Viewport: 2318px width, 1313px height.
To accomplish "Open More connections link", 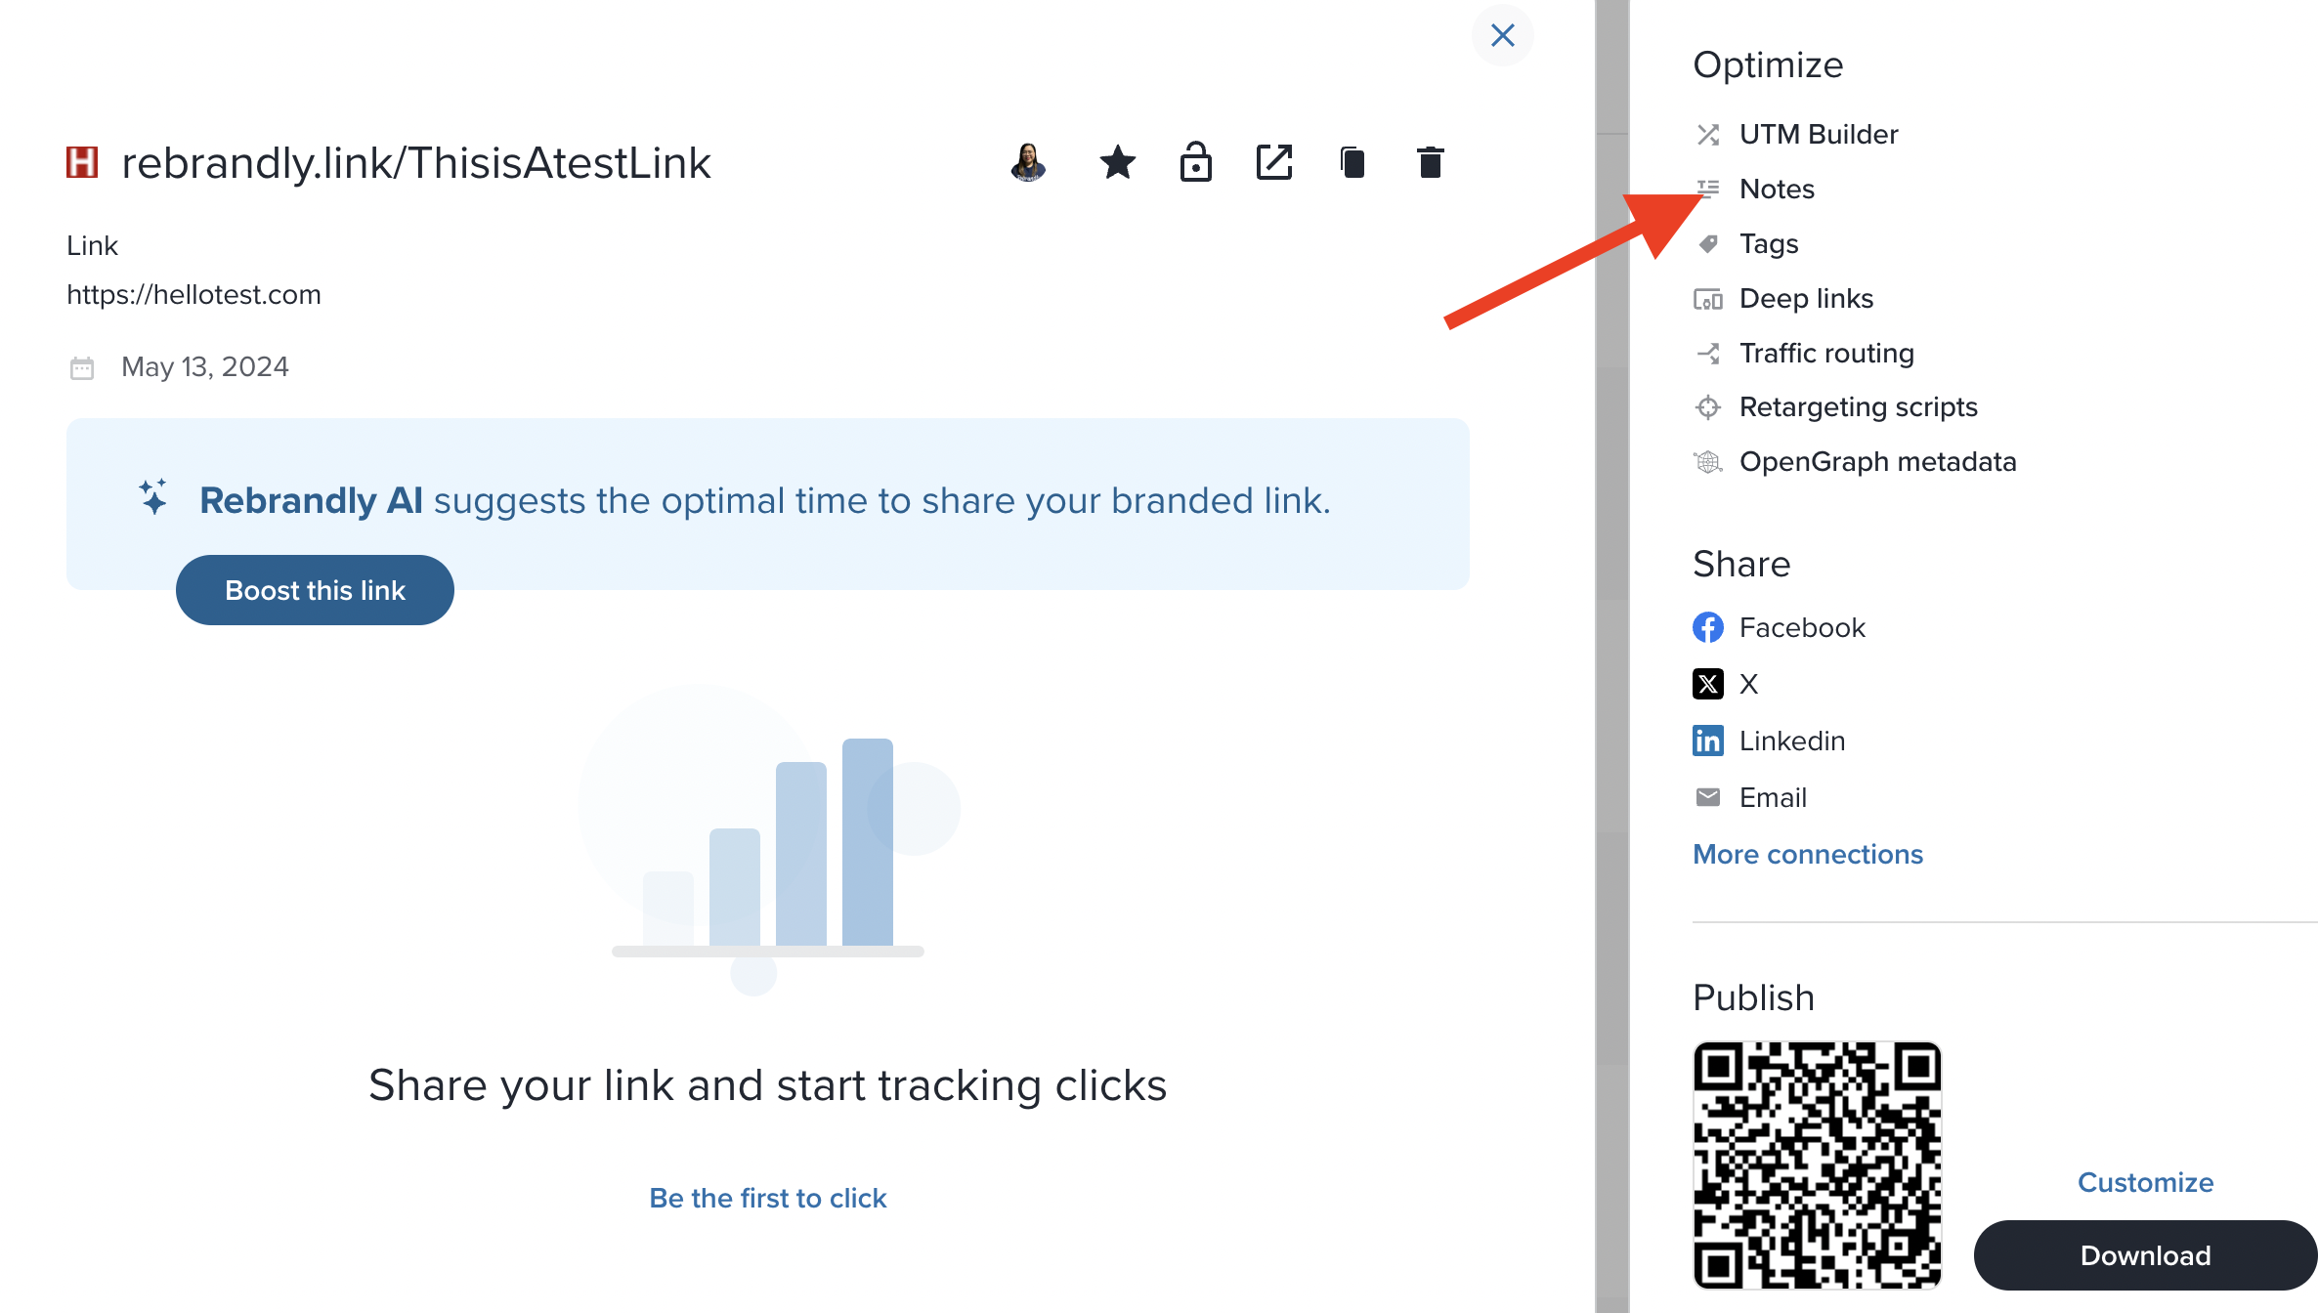I will pos(1808,854).
